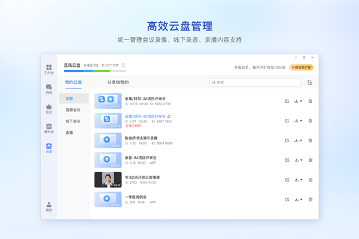Delete 录音-IM项目评审会 file
Viewport: 359px width, 239px height.
click(x=311, y=160)
